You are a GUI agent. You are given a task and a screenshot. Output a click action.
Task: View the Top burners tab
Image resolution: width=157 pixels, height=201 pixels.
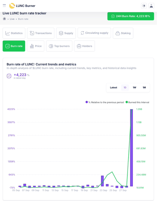(59, 46)
